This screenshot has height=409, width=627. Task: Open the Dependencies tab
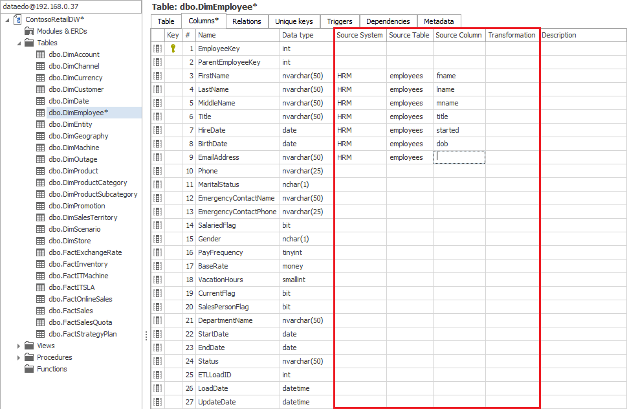(x=388, y=21)
